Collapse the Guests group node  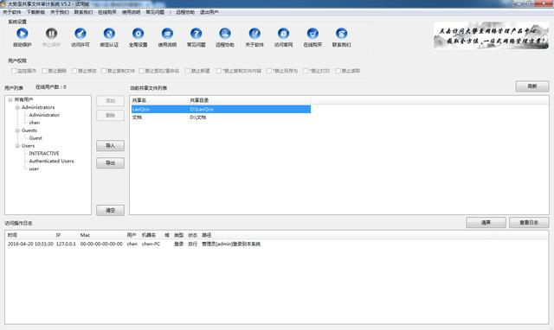point(17,130)
